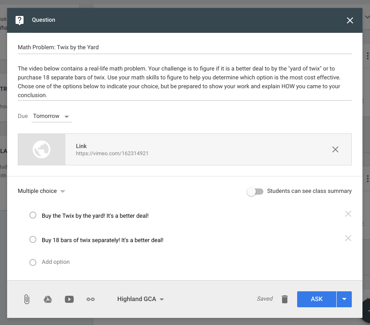370x325 pixels.
Task: Remove the Vimeo link attachment
Action: [x=335, y=149]
